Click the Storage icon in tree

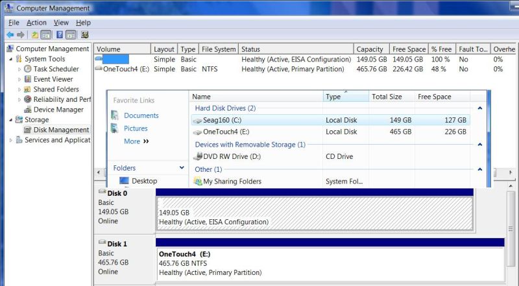pyautogui.click(x=19, y=119)
